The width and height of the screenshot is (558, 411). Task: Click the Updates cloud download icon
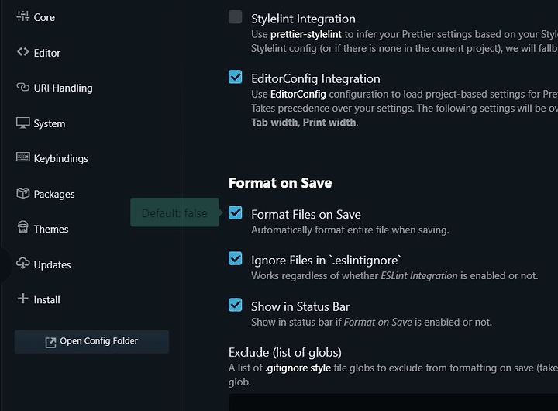(22, 263)
